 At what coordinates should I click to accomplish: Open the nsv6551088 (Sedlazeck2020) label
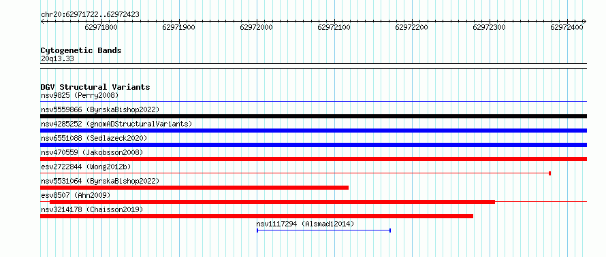point(94,138)
